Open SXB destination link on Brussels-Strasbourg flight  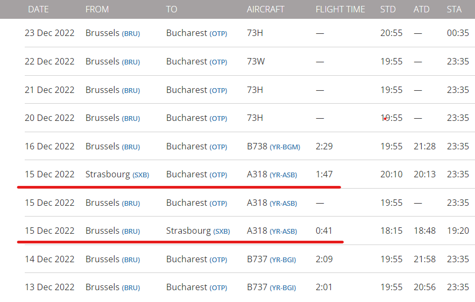click(x=222, y=232)
